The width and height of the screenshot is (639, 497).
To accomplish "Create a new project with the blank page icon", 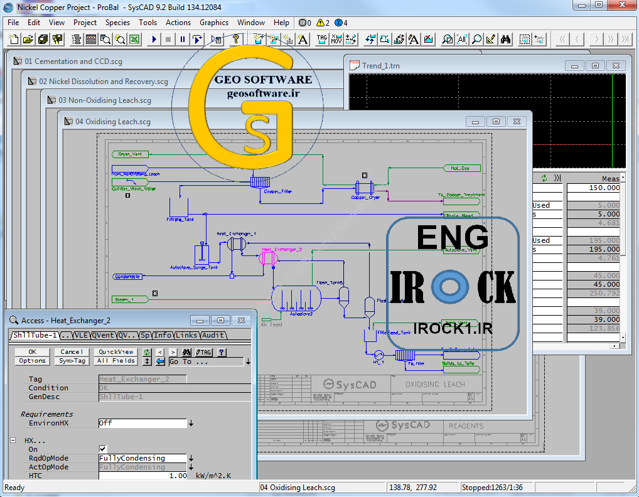I will point(13,40).
